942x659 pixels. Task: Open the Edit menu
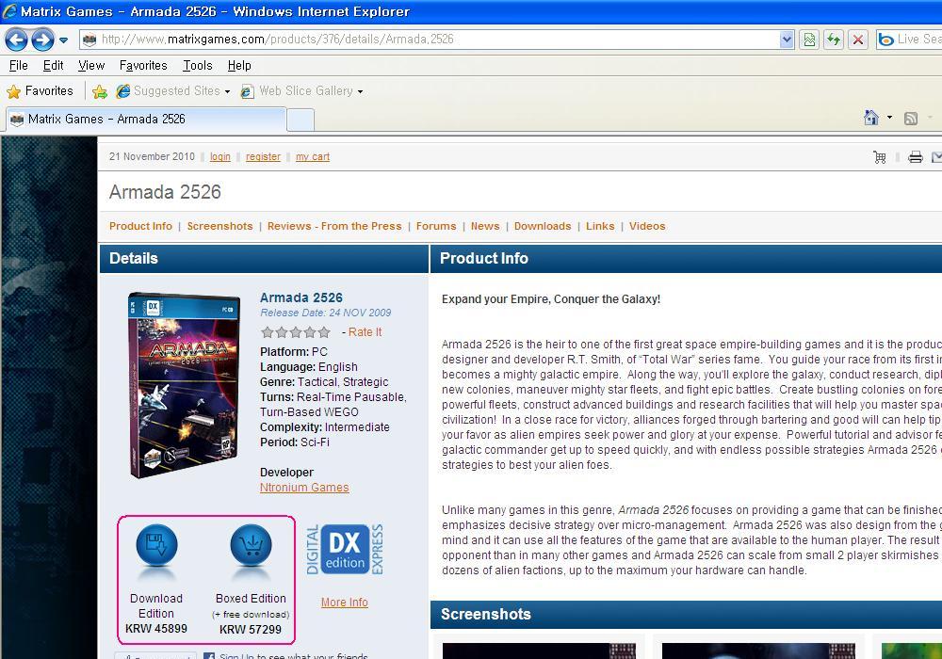coord(53,65)
